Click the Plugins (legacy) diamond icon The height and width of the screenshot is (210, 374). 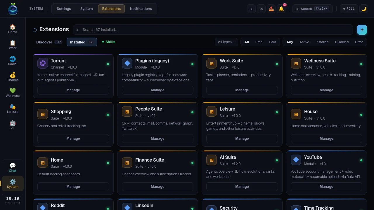[x=127, y=63]
